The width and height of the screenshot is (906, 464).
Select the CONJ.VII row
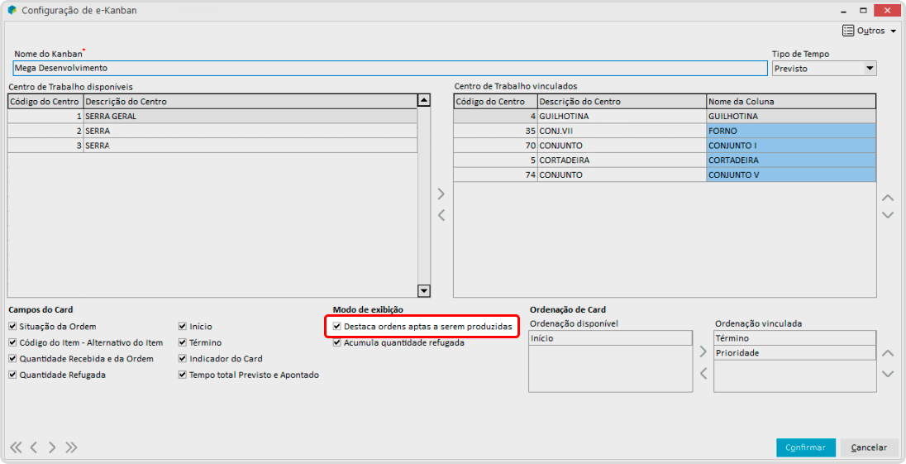pos(665,132)
